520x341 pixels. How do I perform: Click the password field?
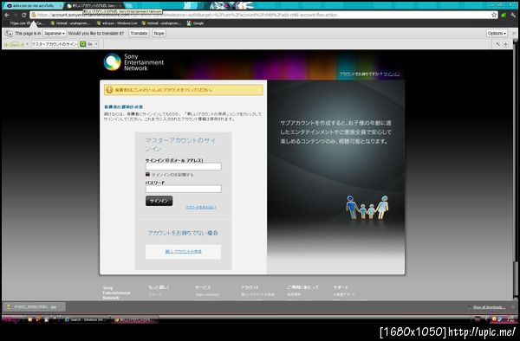(184, 189)
